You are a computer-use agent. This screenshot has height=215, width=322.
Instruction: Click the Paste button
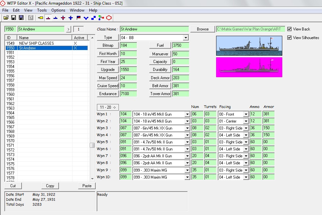[87, 186]
